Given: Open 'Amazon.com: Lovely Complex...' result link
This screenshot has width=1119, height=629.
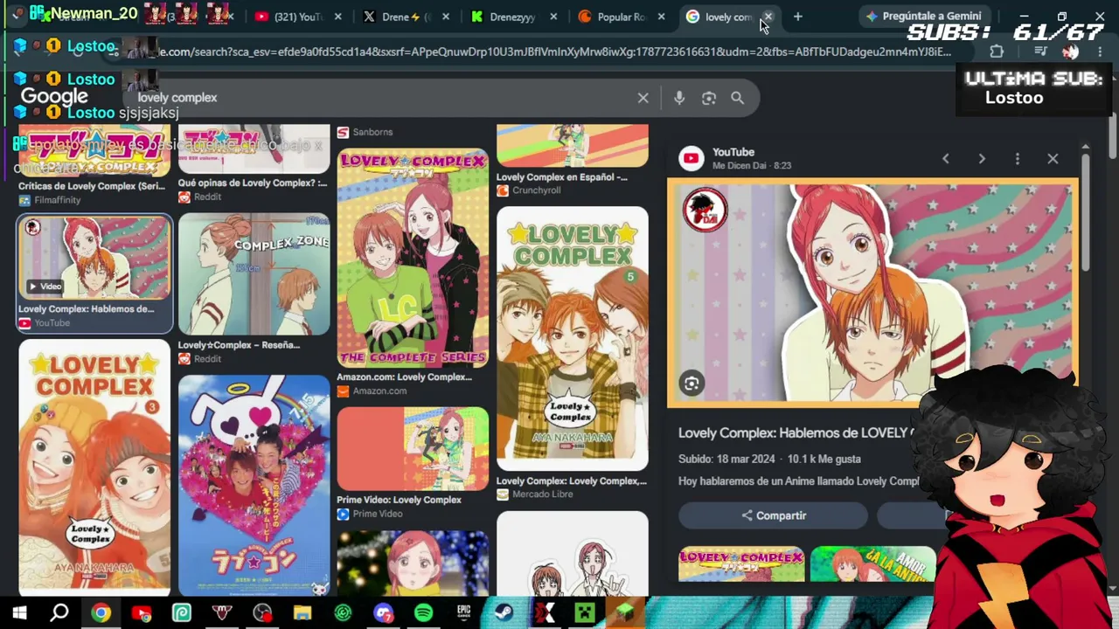Looking at the screenshot, I should point(404,377).
